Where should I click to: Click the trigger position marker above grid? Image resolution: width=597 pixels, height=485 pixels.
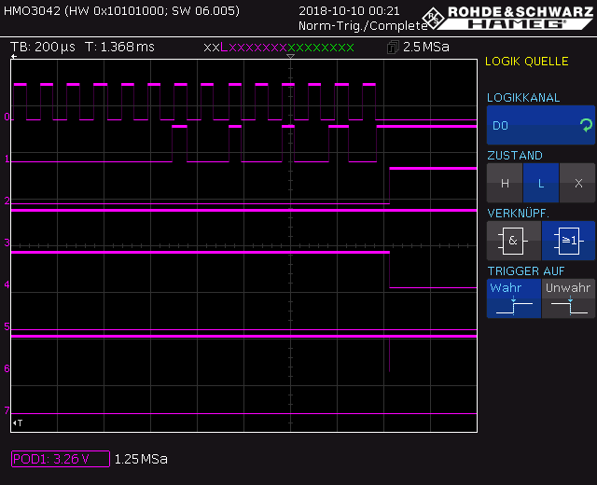click(290, 56)
